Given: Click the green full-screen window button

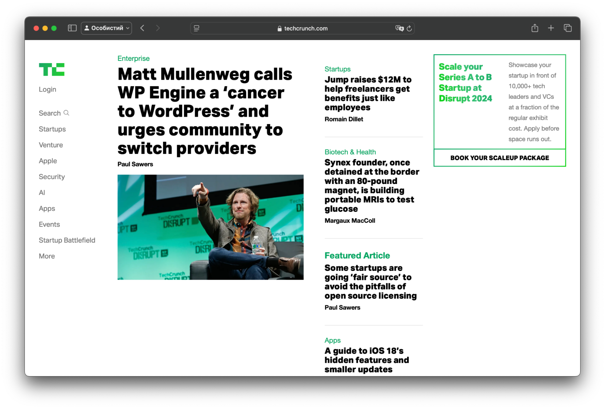Looking at the screenshot, I should pos(54,28).
